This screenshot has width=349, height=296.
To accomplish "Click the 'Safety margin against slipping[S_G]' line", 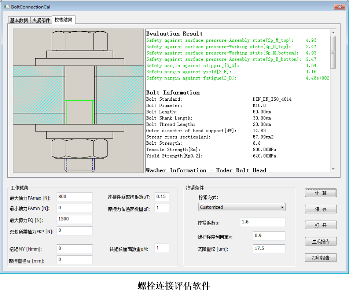I will click(x=231, y=66).
